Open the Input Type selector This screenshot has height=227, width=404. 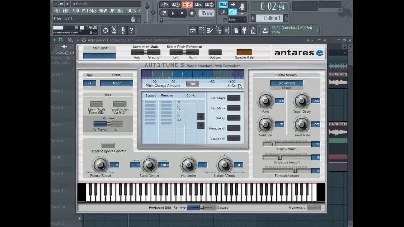[99, 56]
